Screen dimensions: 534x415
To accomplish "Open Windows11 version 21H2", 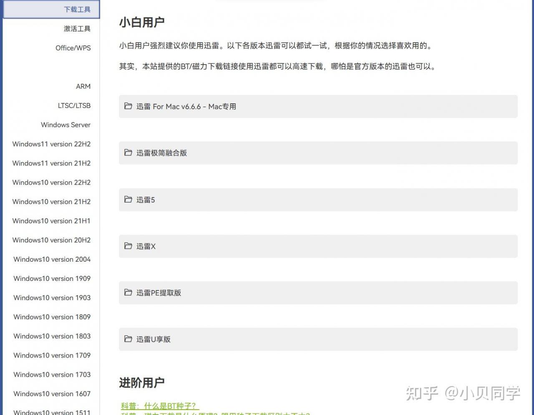I will [51, 163].
